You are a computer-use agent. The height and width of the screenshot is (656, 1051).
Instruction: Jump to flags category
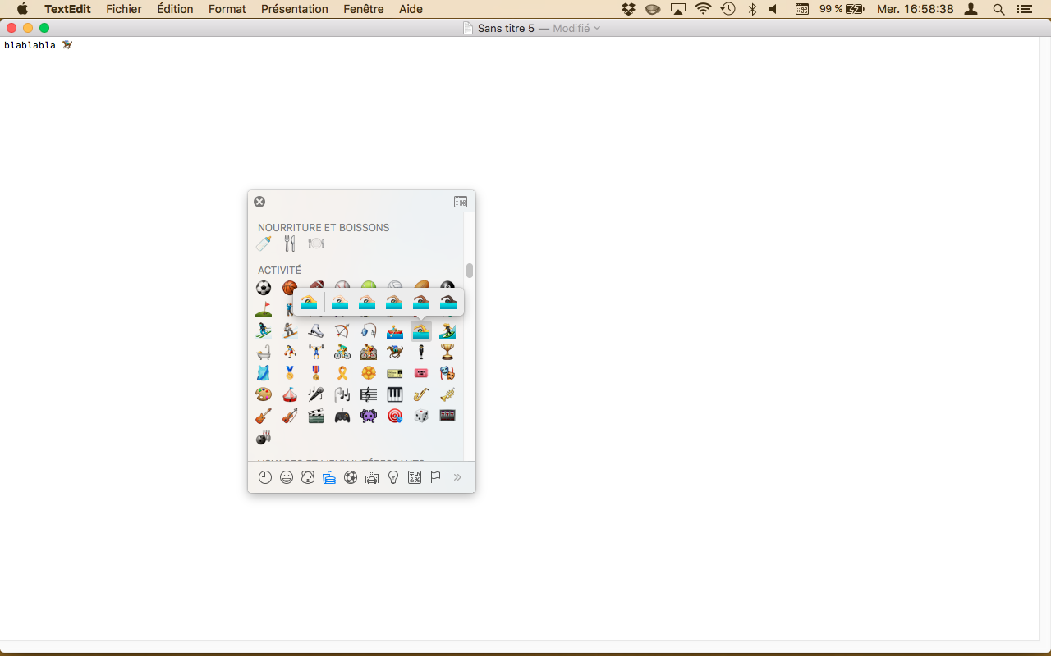click(x=436, y=477)
